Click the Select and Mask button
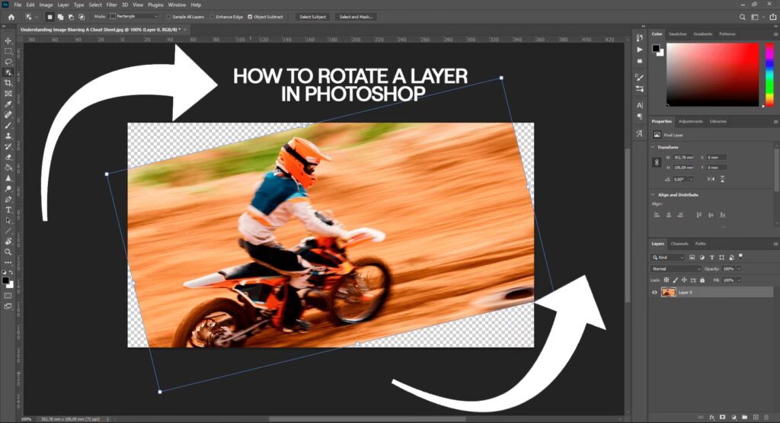Screen dimensions: 780x423 click(356, 16)
